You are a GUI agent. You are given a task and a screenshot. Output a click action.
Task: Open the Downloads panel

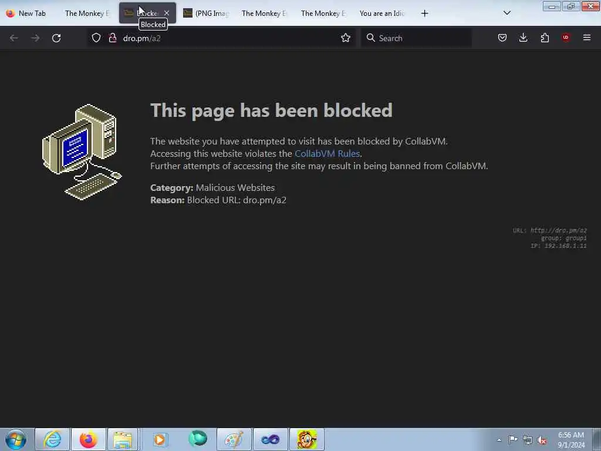coord(523,38)
